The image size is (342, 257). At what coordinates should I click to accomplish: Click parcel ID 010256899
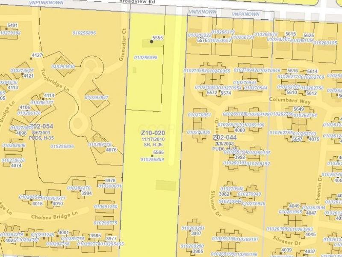(x=152, y=159)
